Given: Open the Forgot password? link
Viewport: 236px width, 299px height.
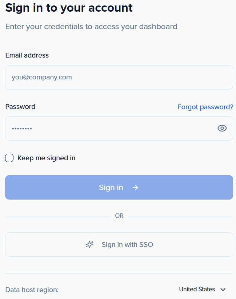Looking at the screenshot, I should (x=205, y=107).
